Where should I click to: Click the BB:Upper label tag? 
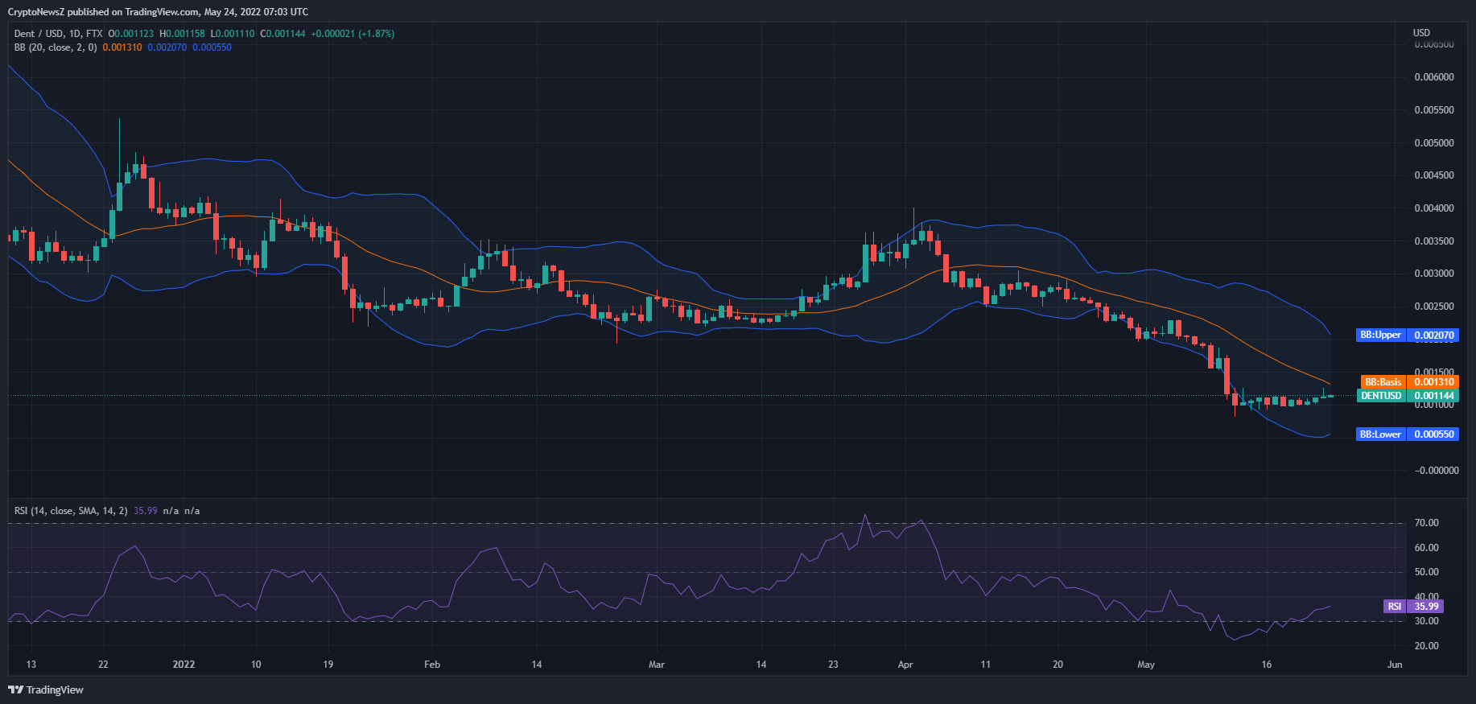[x=1381, y=335]
